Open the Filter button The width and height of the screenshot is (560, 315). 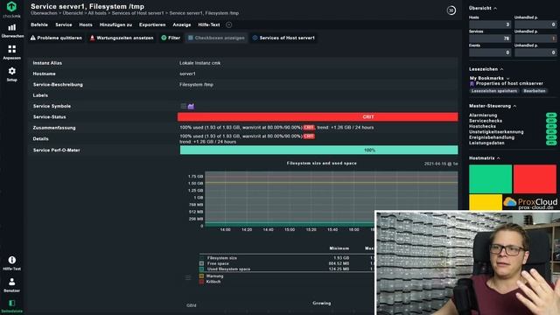[x=171, y=38]
